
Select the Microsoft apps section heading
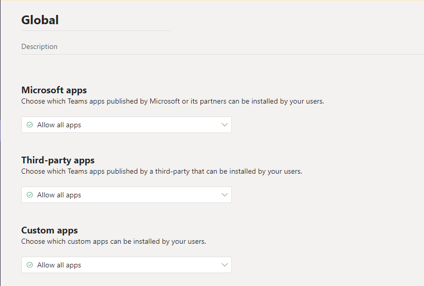coord(54,90)
